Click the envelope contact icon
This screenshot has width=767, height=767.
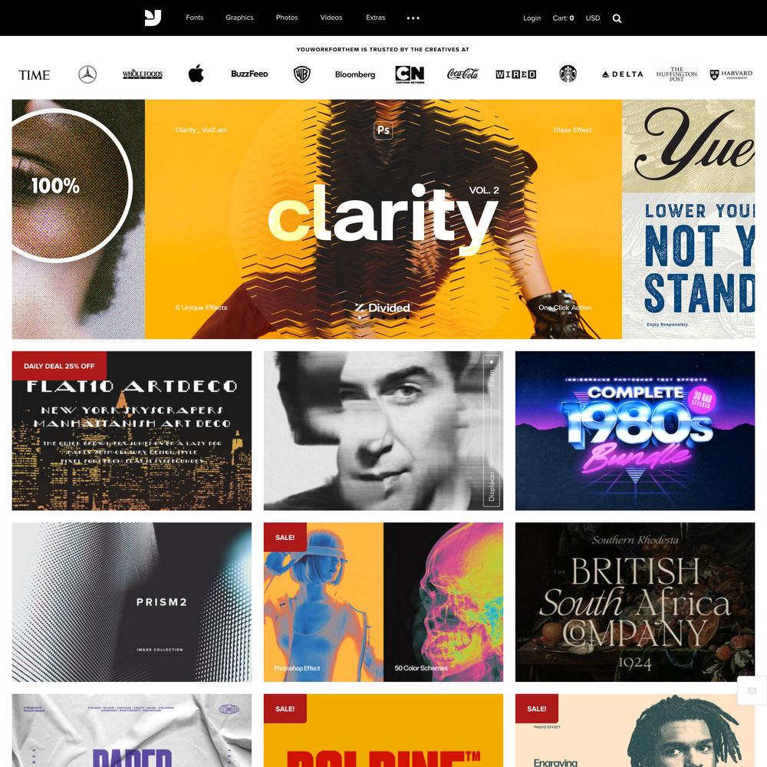click(x=752, y=690)
